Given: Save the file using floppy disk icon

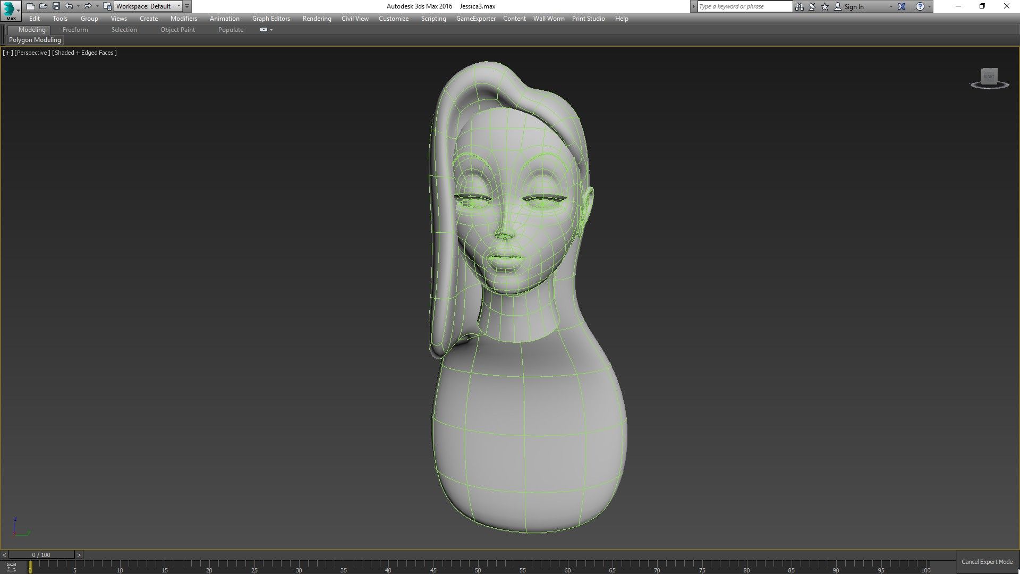Looking at the screenshot, I should [56, 6].
